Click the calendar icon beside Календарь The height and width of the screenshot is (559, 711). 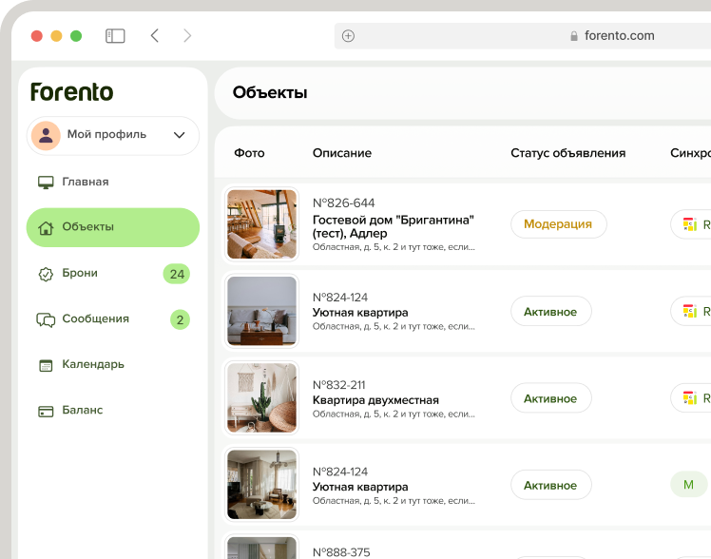46,365
